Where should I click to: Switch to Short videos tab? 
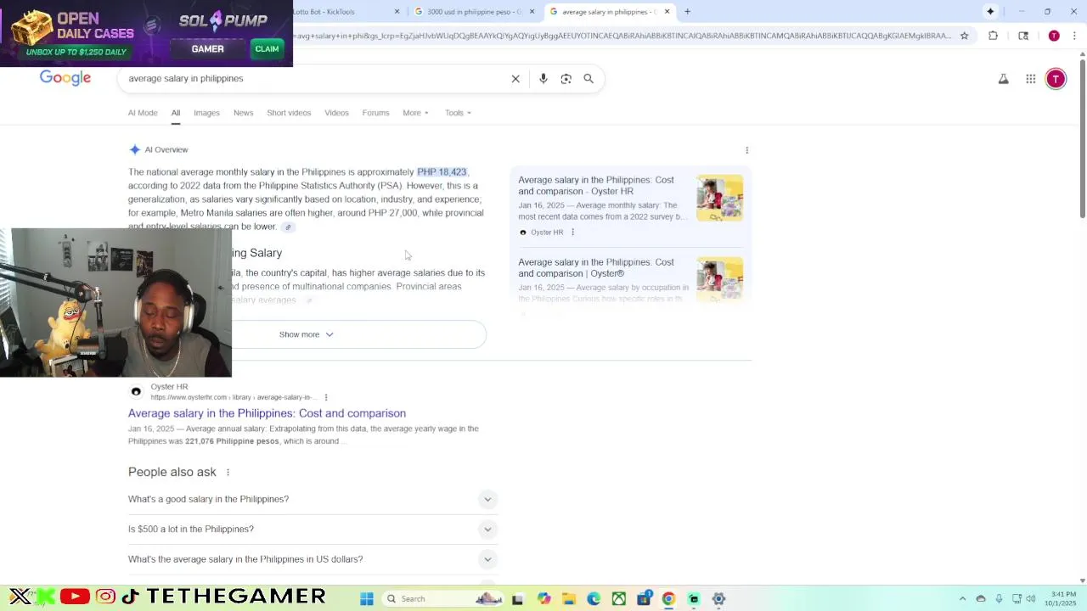pyautogui.click(x=289, y=113)
